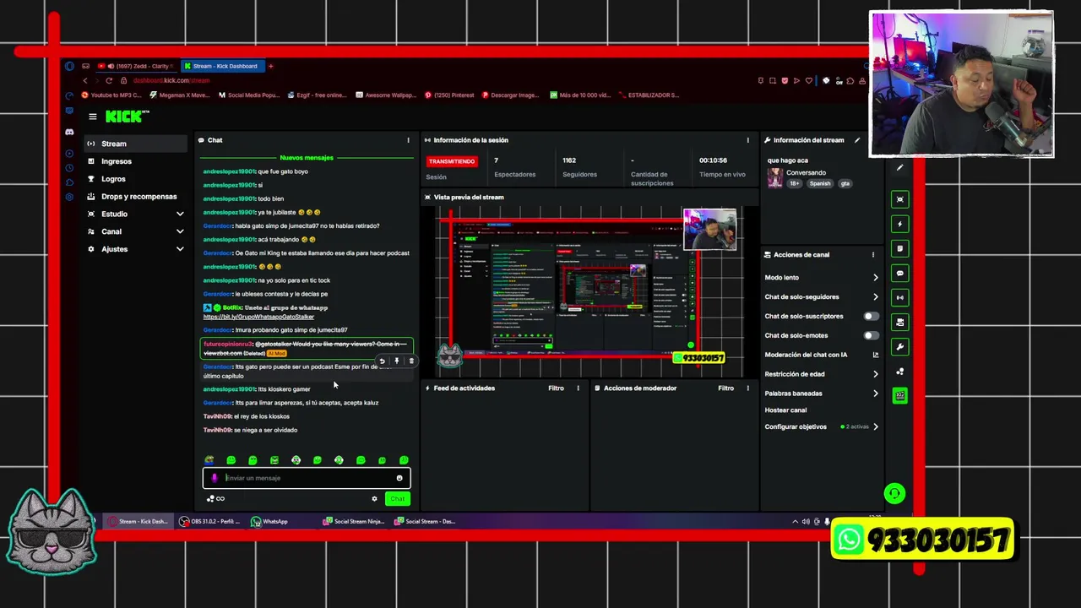Open Palabras baneadas options arrow
Viewport: 1081px width, 608px height.
[875, 394]
